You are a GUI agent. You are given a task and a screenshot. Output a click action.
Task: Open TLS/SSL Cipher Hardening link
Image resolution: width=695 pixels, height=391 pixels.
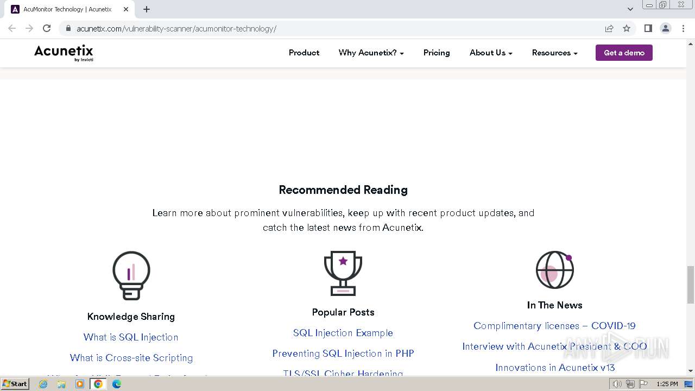click(x=343, y=374)
